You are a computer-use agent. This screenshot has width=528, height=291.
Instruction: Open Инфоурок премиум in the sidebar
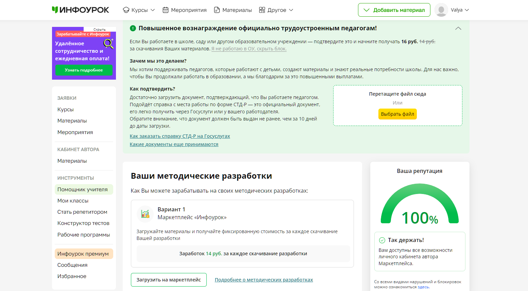pyautogui.click(x=84, y=254)
